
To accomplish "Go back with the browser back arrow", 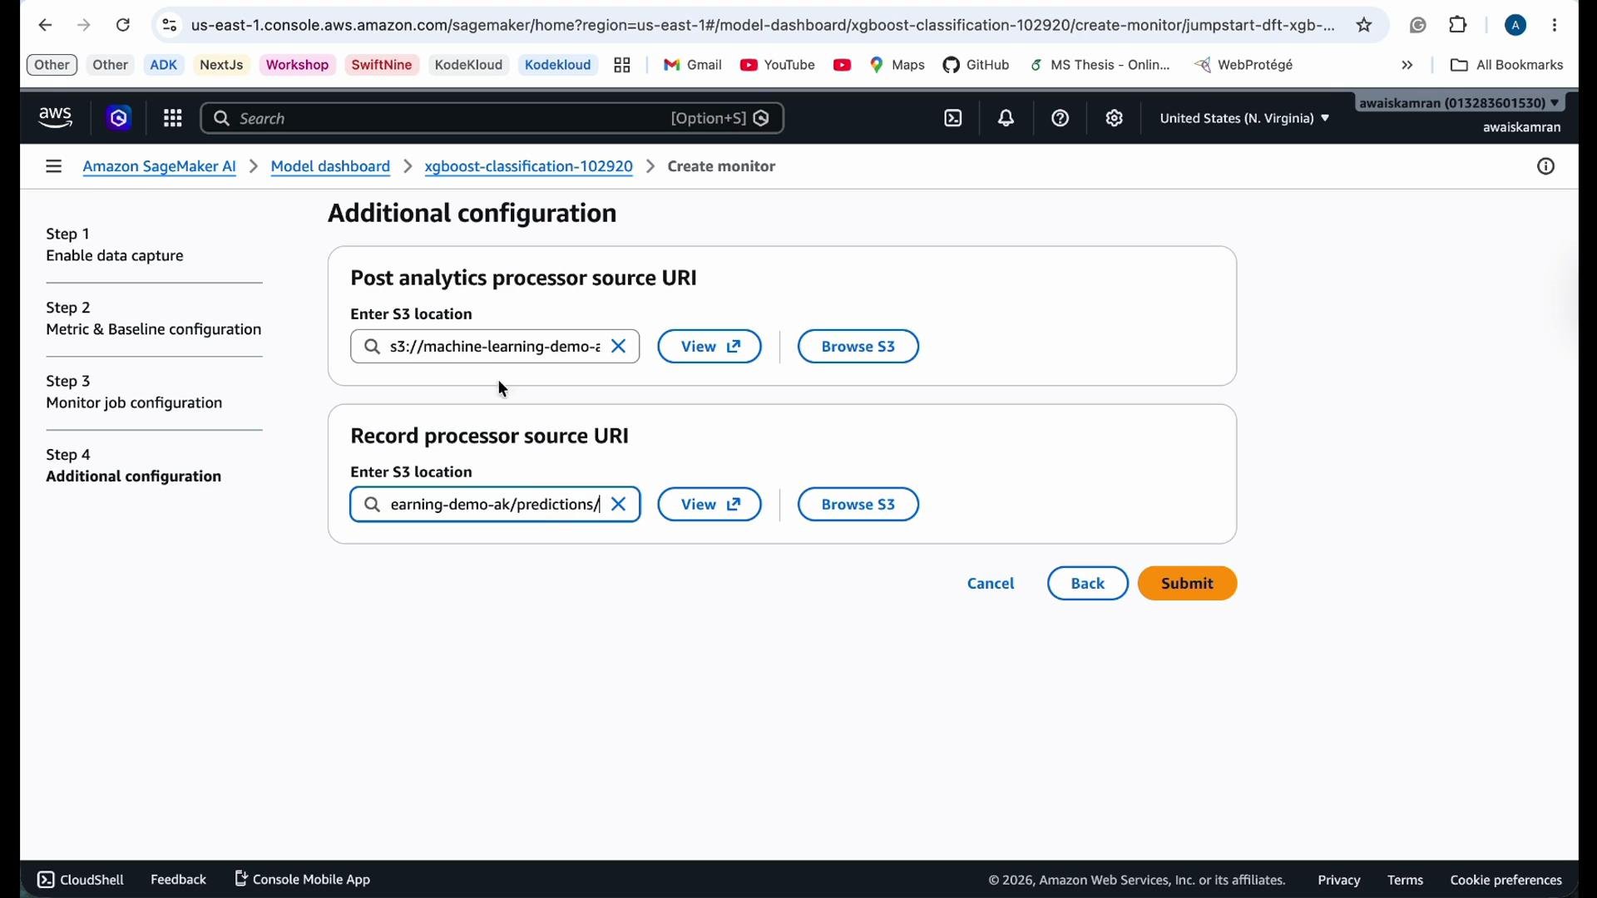I will [45, 26].
